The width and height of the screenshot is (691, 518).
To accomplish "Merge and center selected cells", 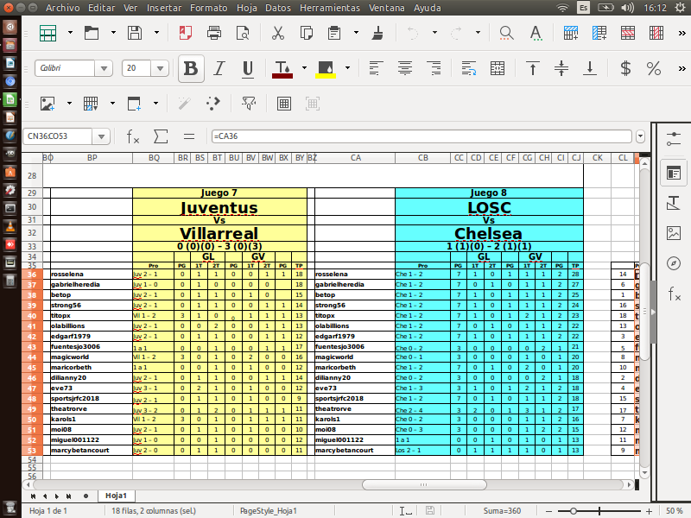I will (498, 68).
